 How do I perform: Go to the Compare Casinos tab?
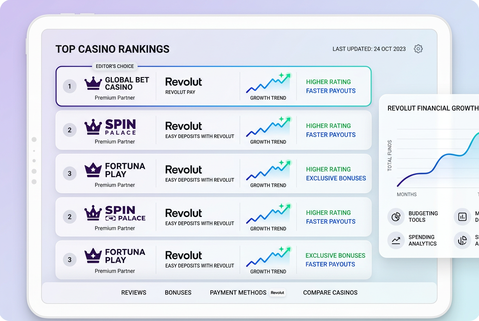pos(330,293)
